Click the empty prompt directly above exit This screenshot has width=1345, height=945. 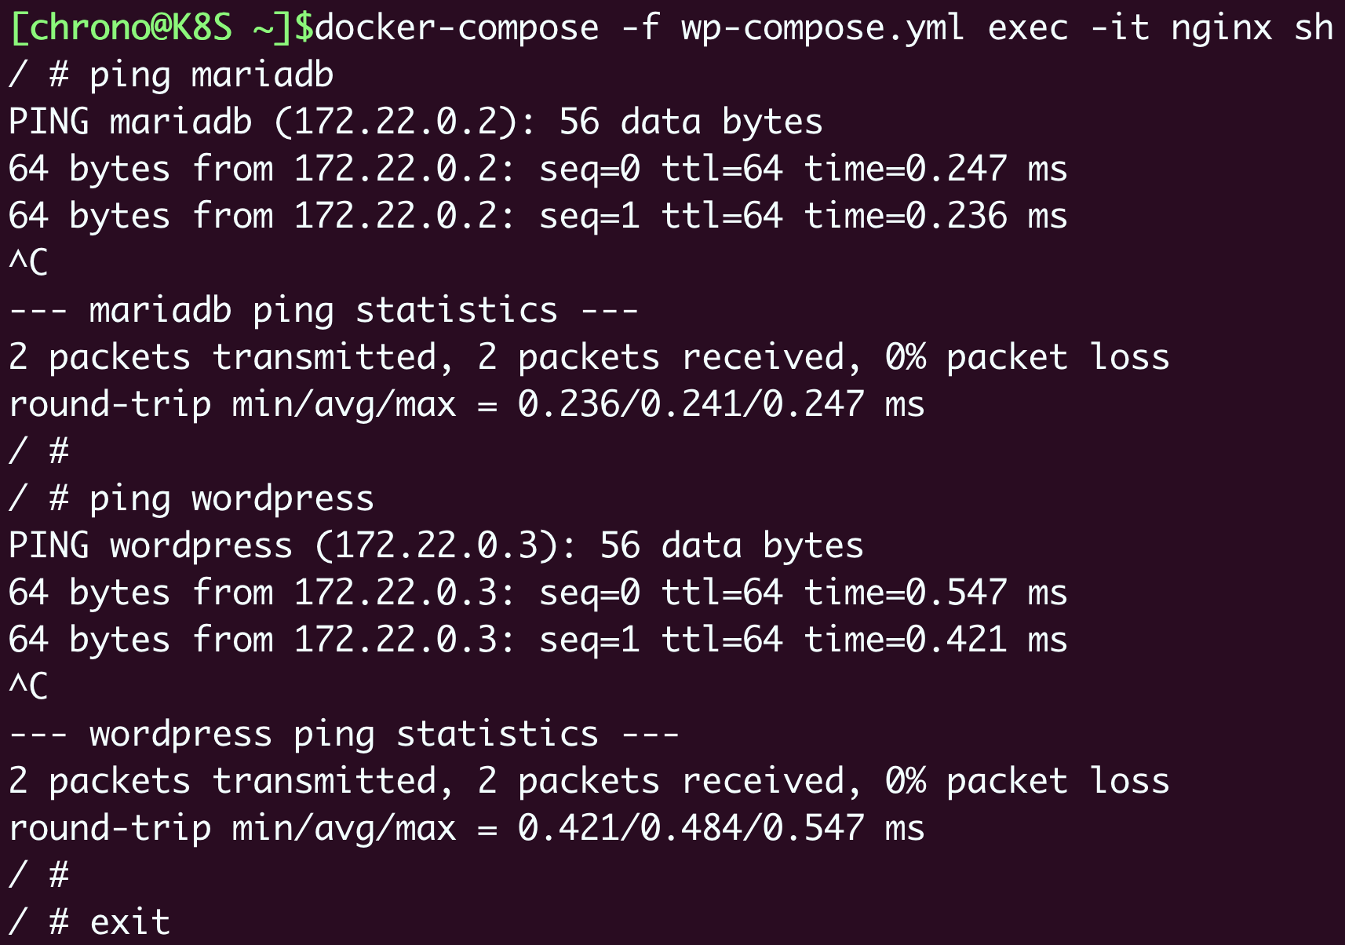coord(38,874)
